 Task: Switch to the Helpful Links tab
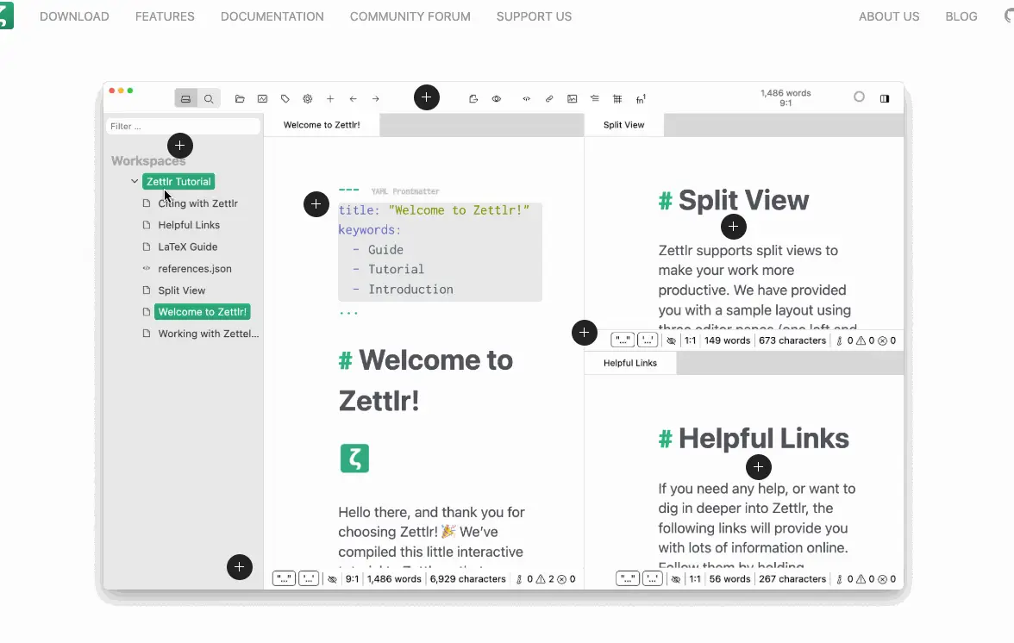tap(630, 363)
